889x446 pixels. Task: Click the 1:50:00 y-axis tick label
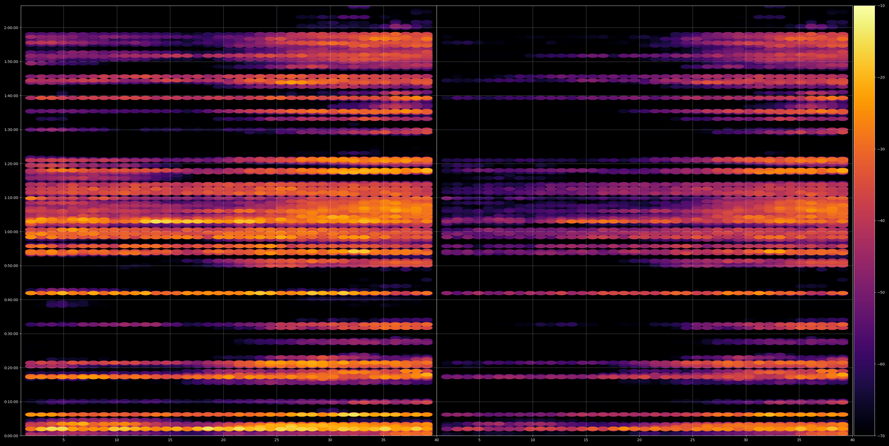[11, 62]
